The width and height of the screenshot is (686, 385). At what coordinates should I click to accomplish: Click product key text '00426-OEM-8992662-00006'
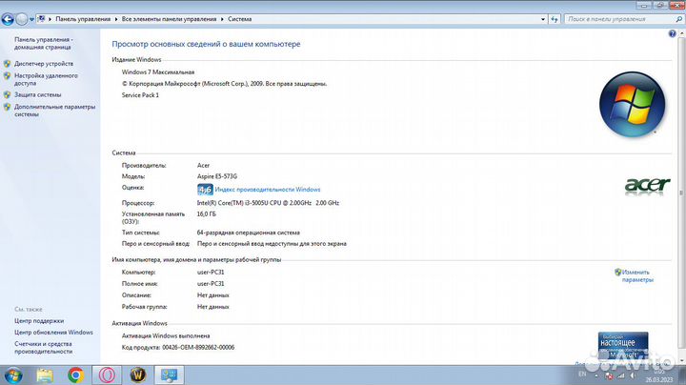tap(198, 348)
